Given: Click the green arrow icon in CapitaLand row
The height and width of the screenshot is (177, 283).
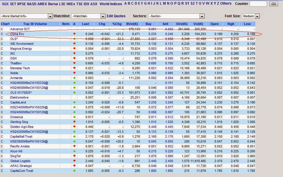Looking at the screenshot, I should pos(74,102).
